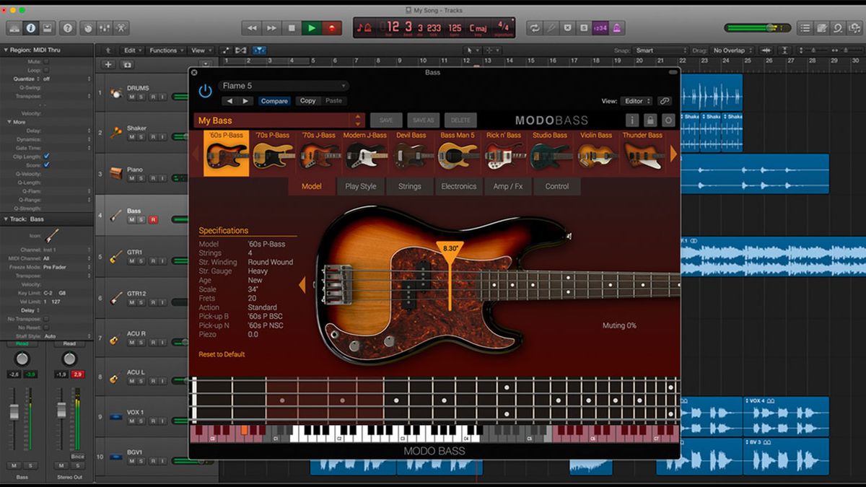
Task: Show more bass models with right arrow
Action: click(x=673, y=154)
